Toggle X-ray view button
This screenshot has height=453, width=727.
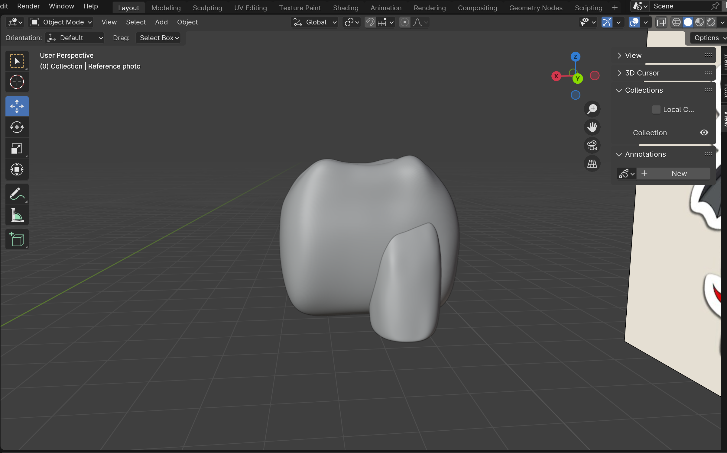pyautogui.click(x=661, y=22)
